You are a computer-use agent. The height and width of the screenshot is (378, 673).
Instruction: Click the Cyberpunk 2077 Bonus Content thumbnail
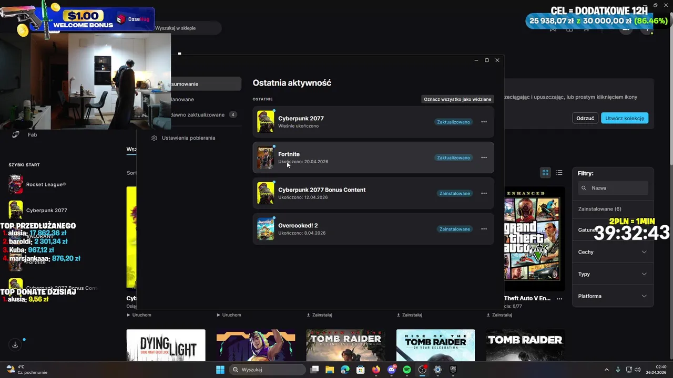[x=266, y=193]
